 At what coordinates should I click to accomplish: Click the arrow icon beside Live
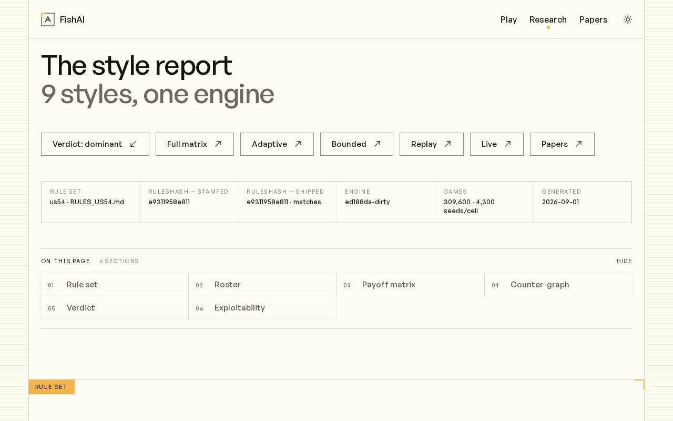click(x=508, y=144)
